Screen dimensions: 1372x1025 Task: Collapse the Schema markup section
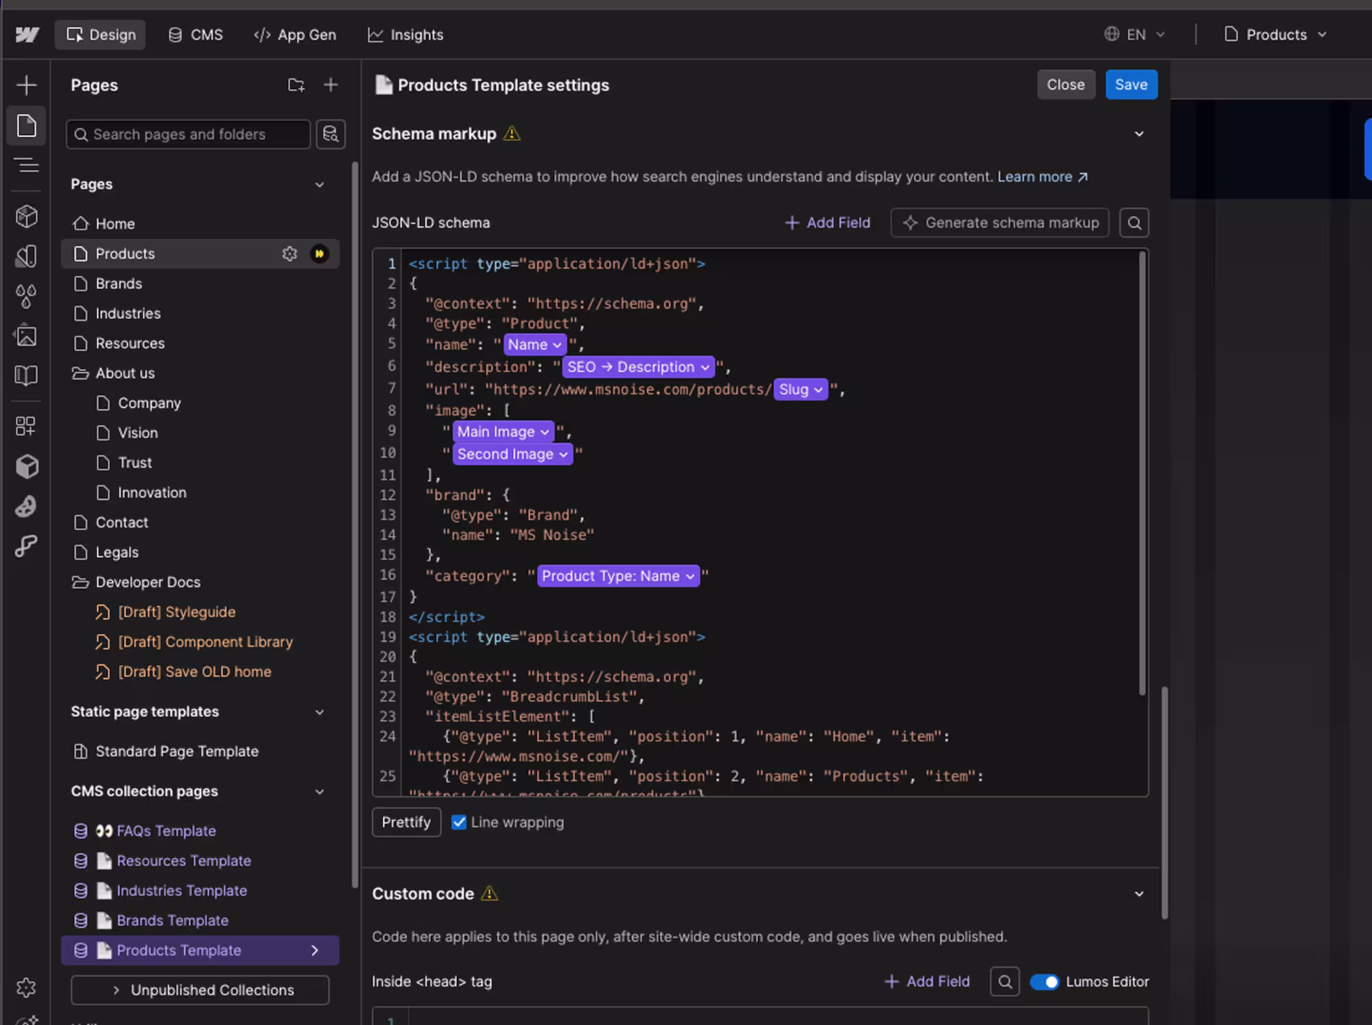click(1139, 134)
